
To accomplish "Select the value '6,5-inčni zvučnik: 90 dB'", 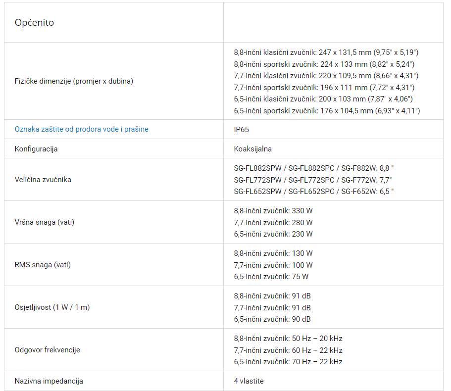I will point(272,319).
